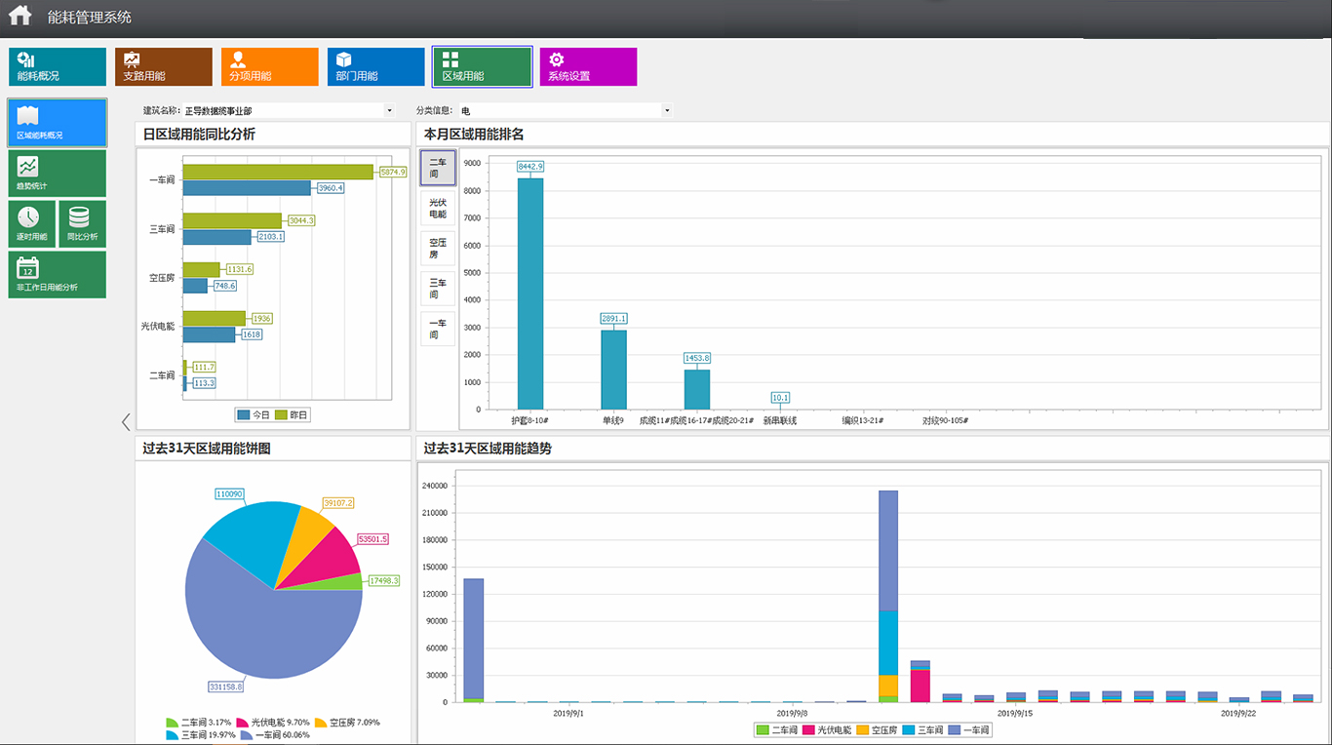The width and height of the screenshot is (1332, 745).
Task: Click the value label 2103.1
Action: (x=270, y=236)
